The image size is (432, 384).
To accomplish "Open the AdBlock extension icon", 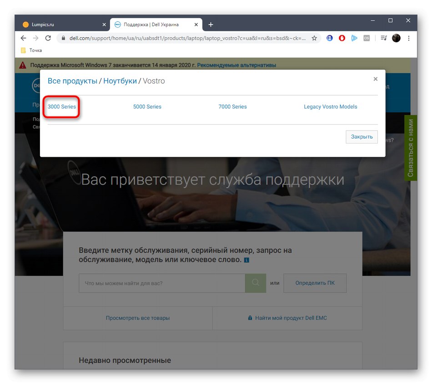I will tap(342, 38).
